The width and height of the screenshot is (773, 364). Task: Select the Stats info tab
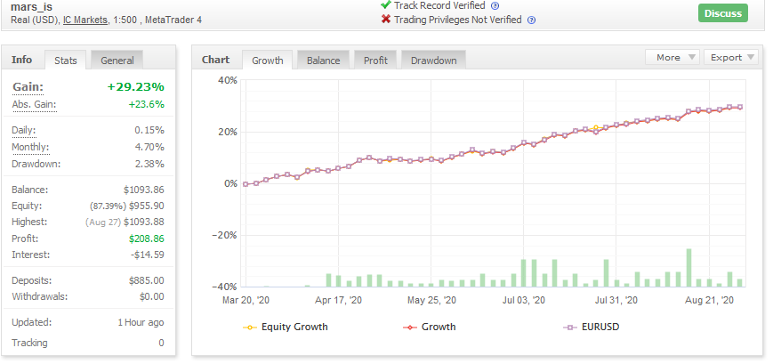point(65,61)
